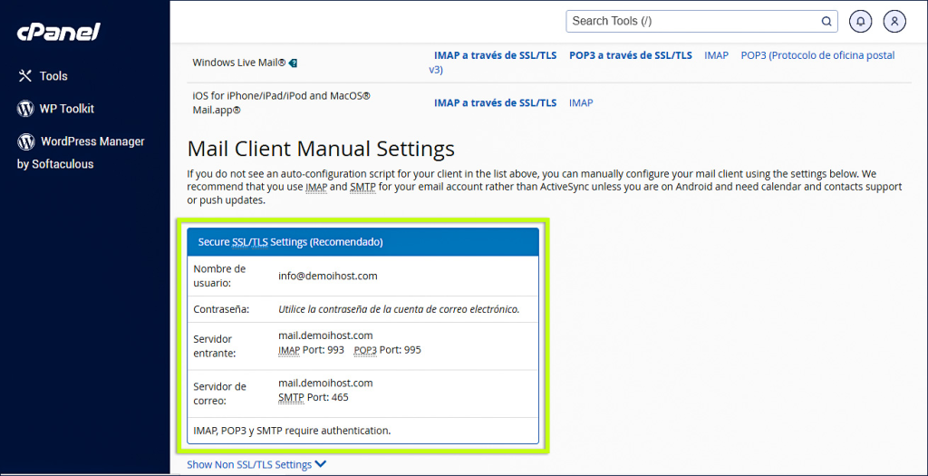Screen dimensions: 928x476
Task: Click the WordPress icon beside WordPress Manager
Action: [x=25, y=141]
